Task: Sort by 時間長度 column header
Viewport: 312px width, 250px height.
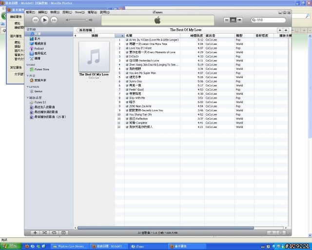Action: [192, 36]
